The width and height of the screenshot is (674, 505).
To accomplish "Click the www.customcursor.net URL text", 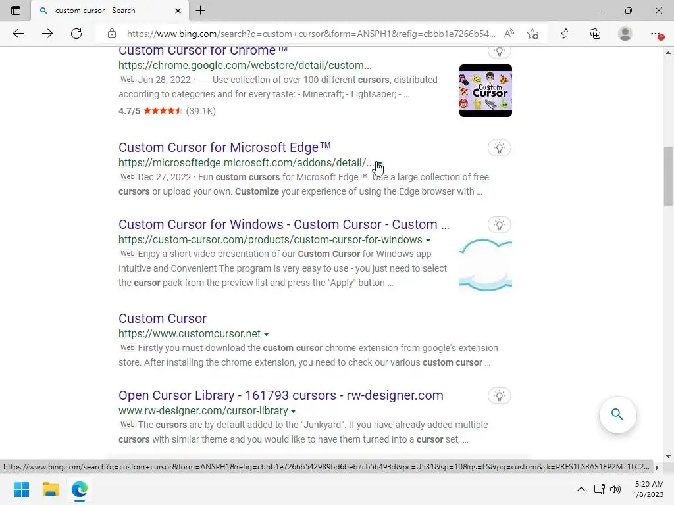I will (x=190, y=333).
